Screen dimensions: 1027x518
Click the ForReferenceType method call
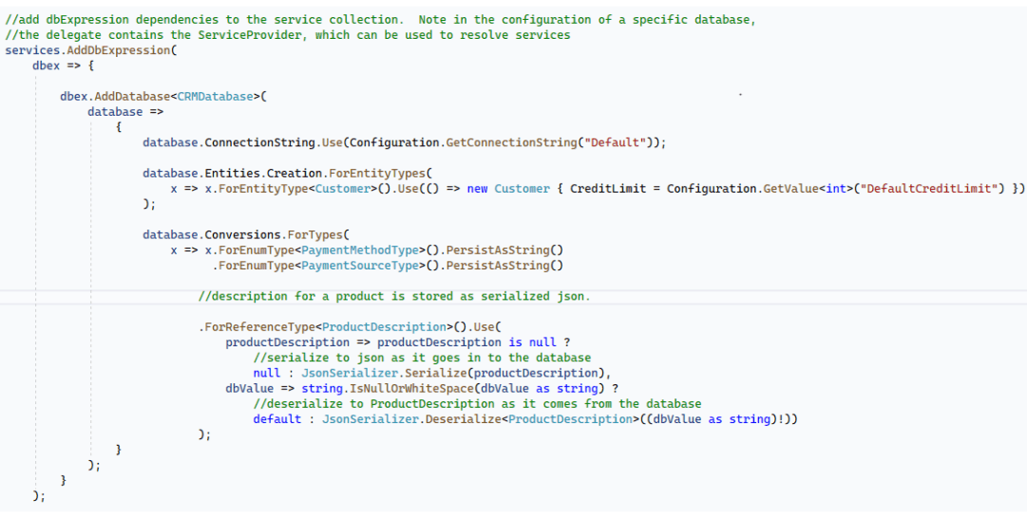pos(259,327)
